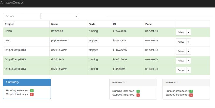Image resolution: width=215 pixels, height=108 pixels.
Task: Click stopped state of puppetmaster row
Action: tap(94, 41)
